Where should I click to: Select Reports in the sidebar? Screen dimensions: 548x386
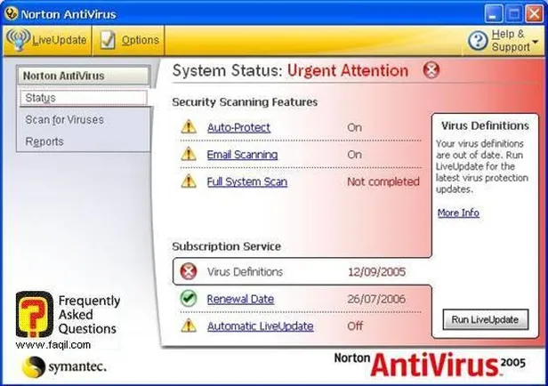(x=44, y=141)
